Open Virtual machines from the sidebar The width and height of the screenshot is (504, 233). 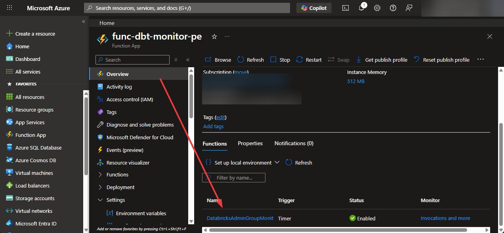[x=33, y=173]
